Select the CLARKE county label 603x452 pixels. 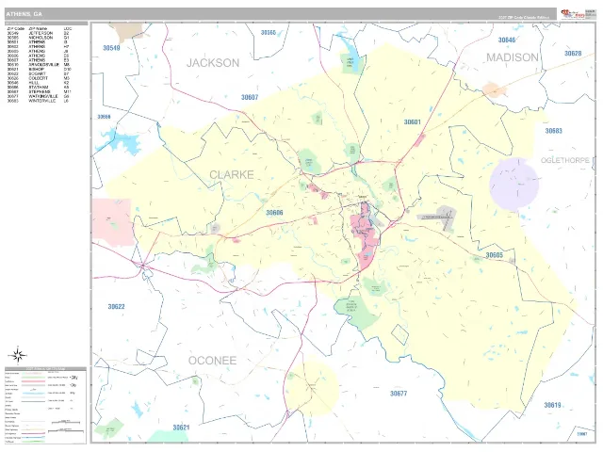[x=232, y=174]
